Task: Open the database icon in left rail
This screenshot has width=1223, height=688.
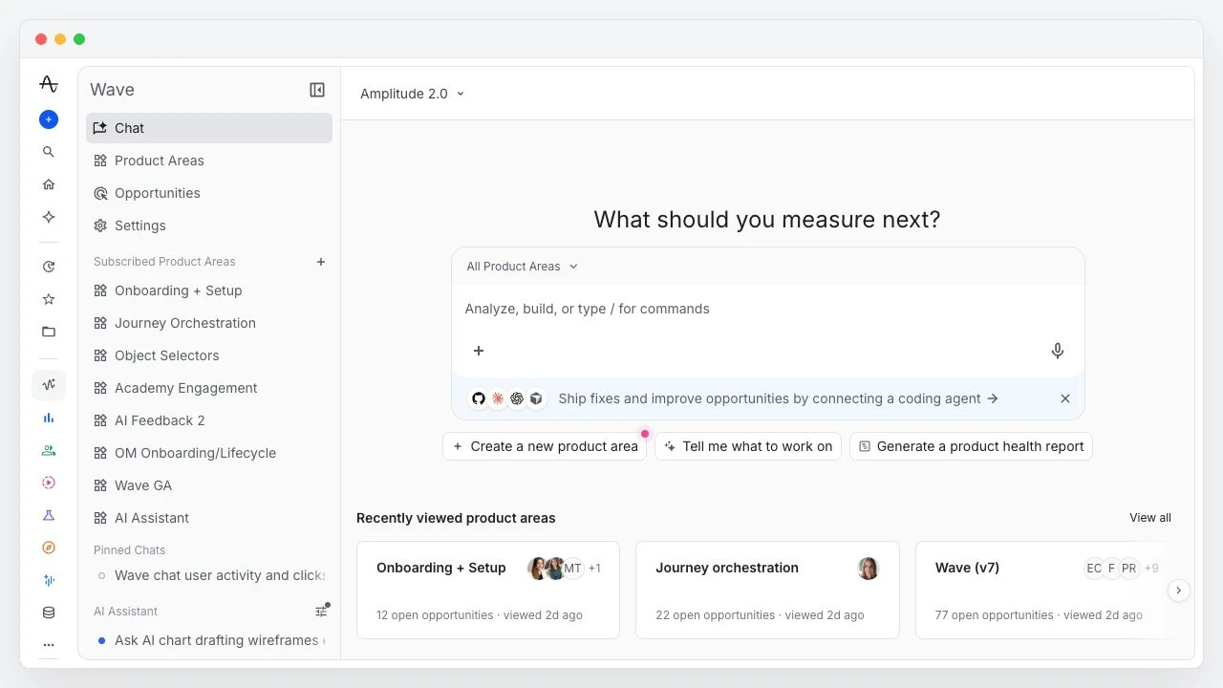Action: click(49, 613)
